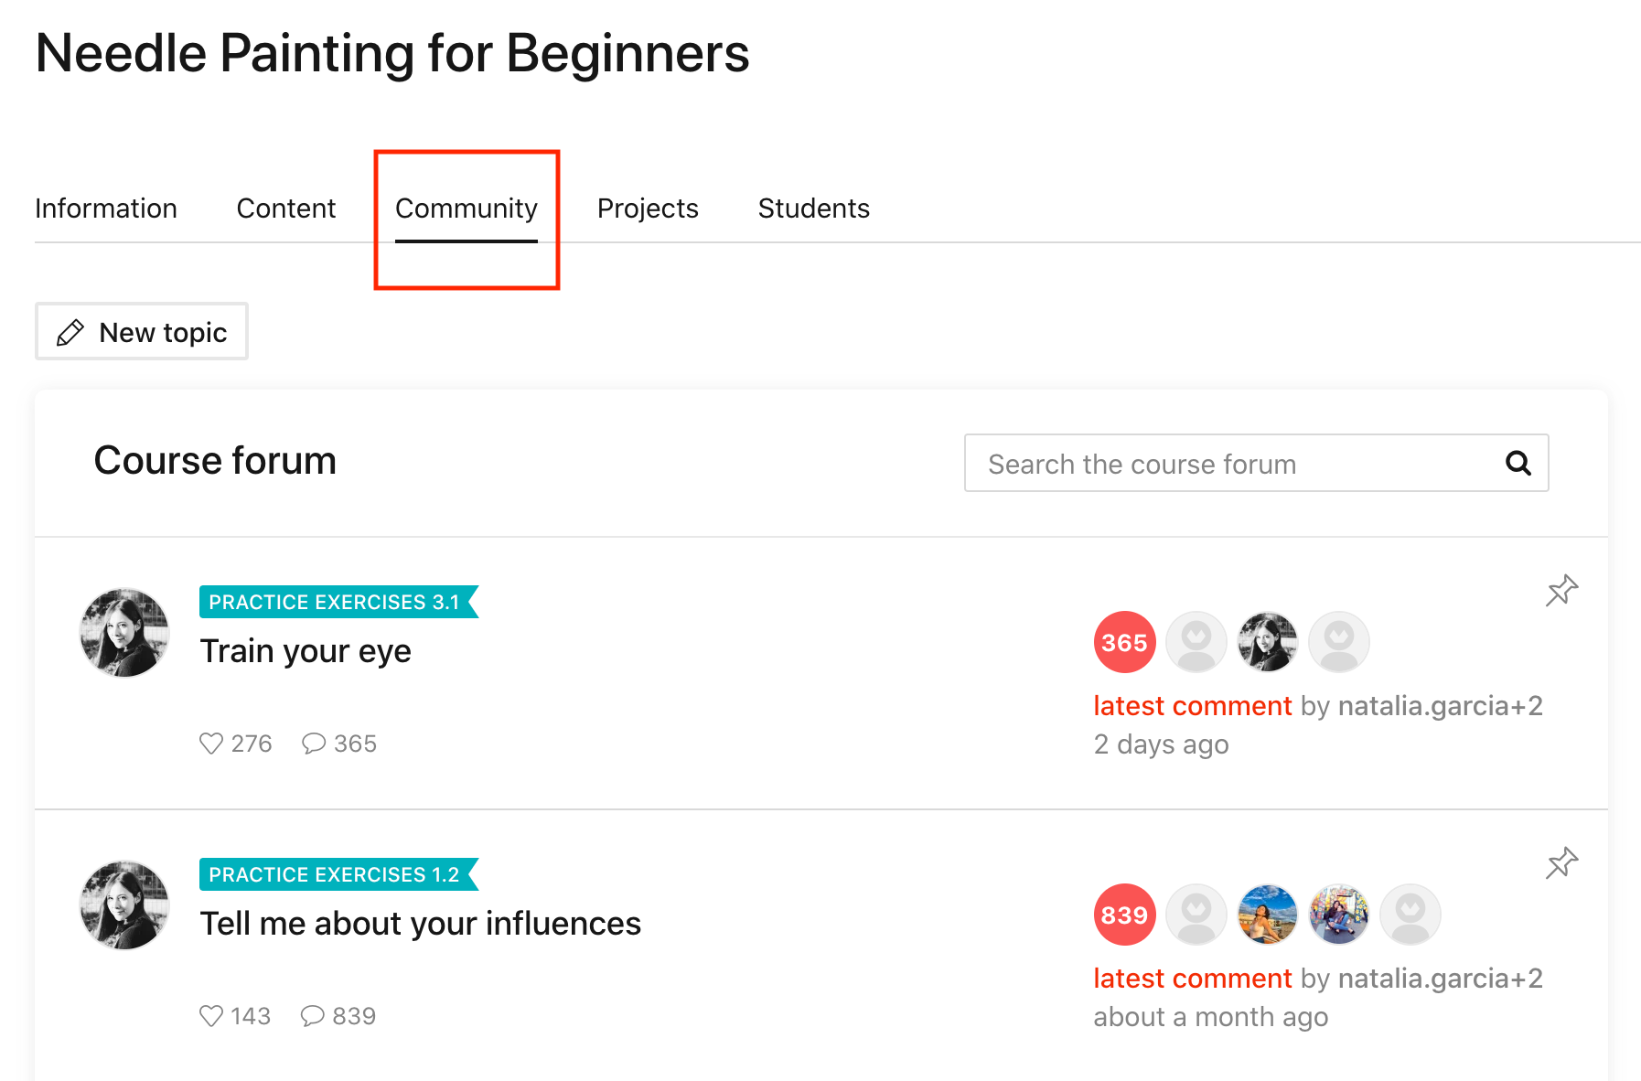Focus the Search the course forum field

coord(1257,463)
